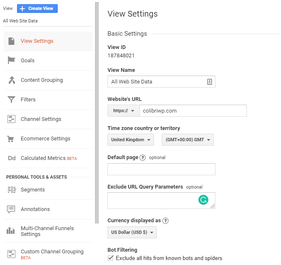The image size is (281, 265).
Task: Click the Filters funnel icon
Action: click(x=12, y=100)
